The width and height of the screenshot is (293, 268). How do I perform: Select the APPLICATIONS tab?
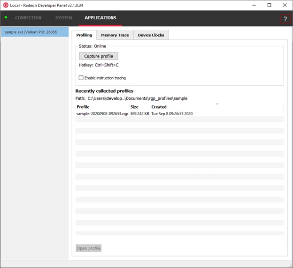[x=100, y=18]
